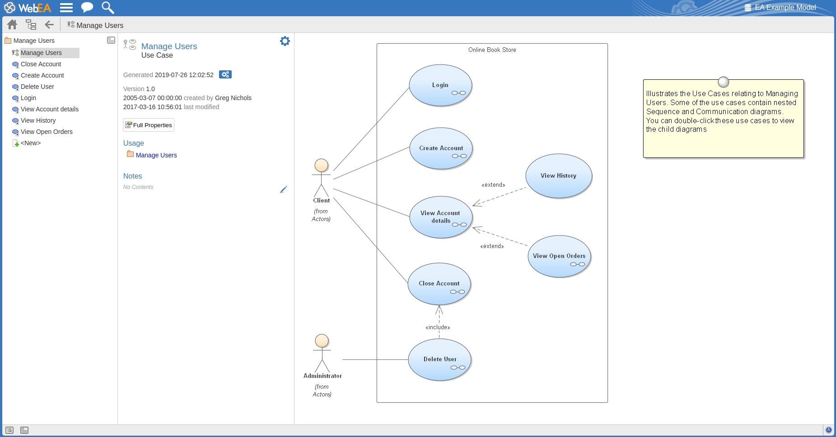This screenshot has width=836, height=437.
Task: Edit notes using the pencil icon
Action: [283, 189]
